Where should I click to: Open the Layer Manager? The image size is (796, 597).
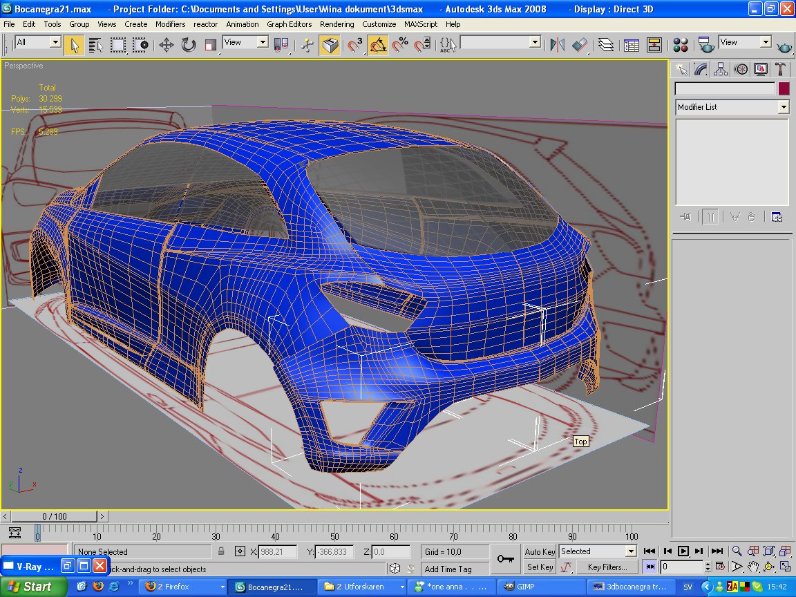coord(606,46)
